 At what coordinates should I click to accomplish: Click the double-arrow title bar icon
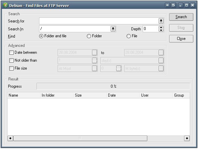point(167,5)
